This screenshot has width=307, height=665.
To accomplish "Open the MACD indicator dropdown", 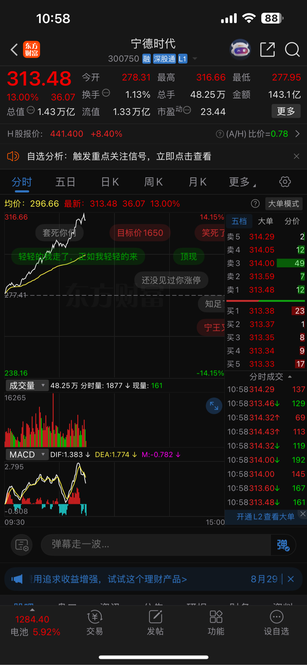I will tap(27, 454).
